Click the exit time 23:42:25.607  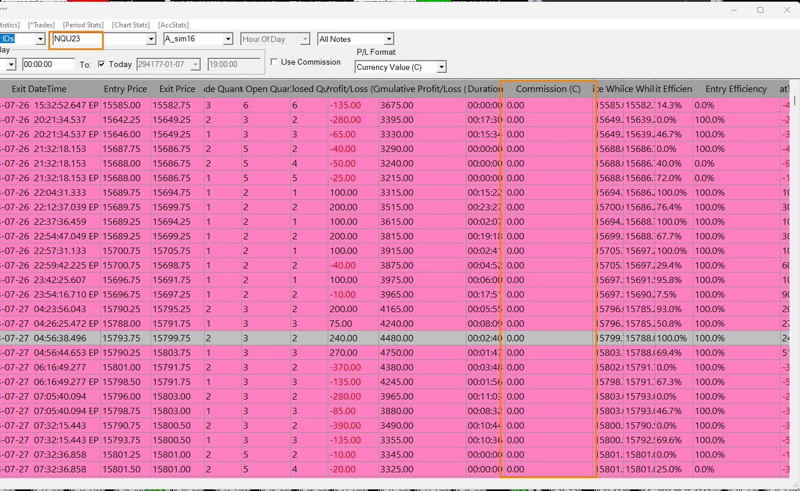click(x=59, y=280)
